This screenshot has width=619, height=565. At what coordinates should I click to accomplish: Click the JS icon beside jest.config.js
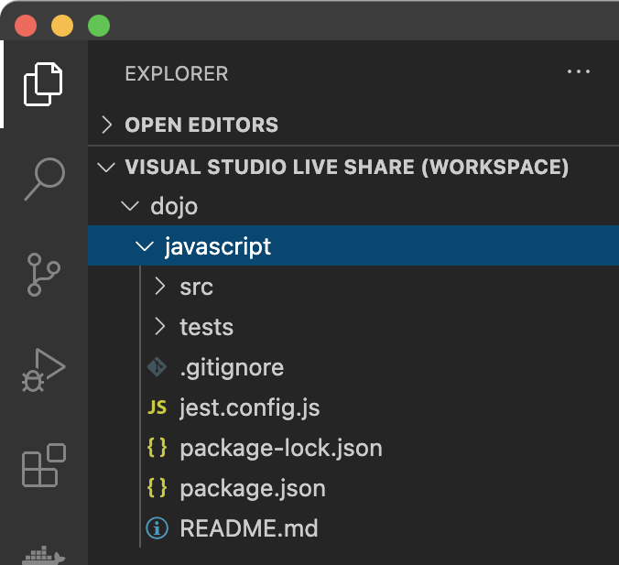157,407
